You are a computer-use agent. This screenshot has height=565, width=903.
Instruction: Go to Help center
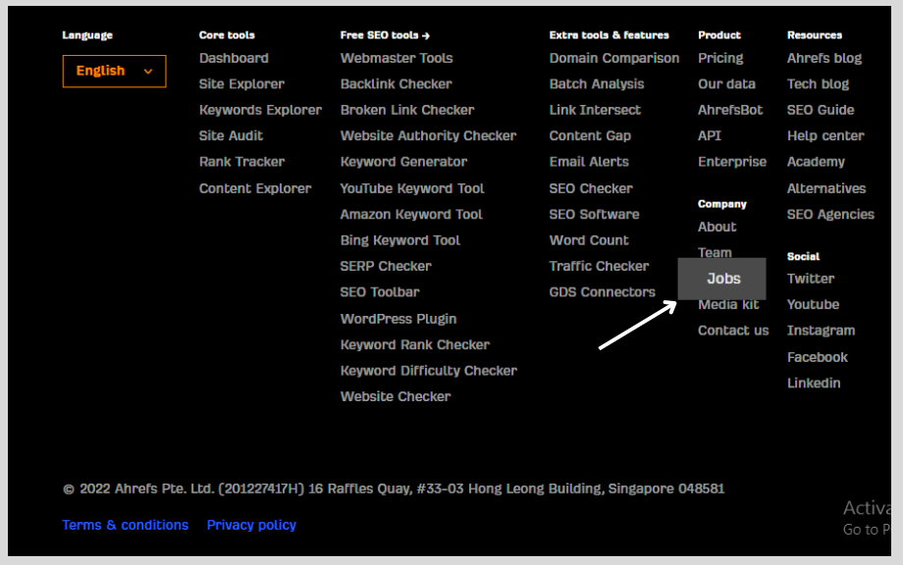[825, 135]
